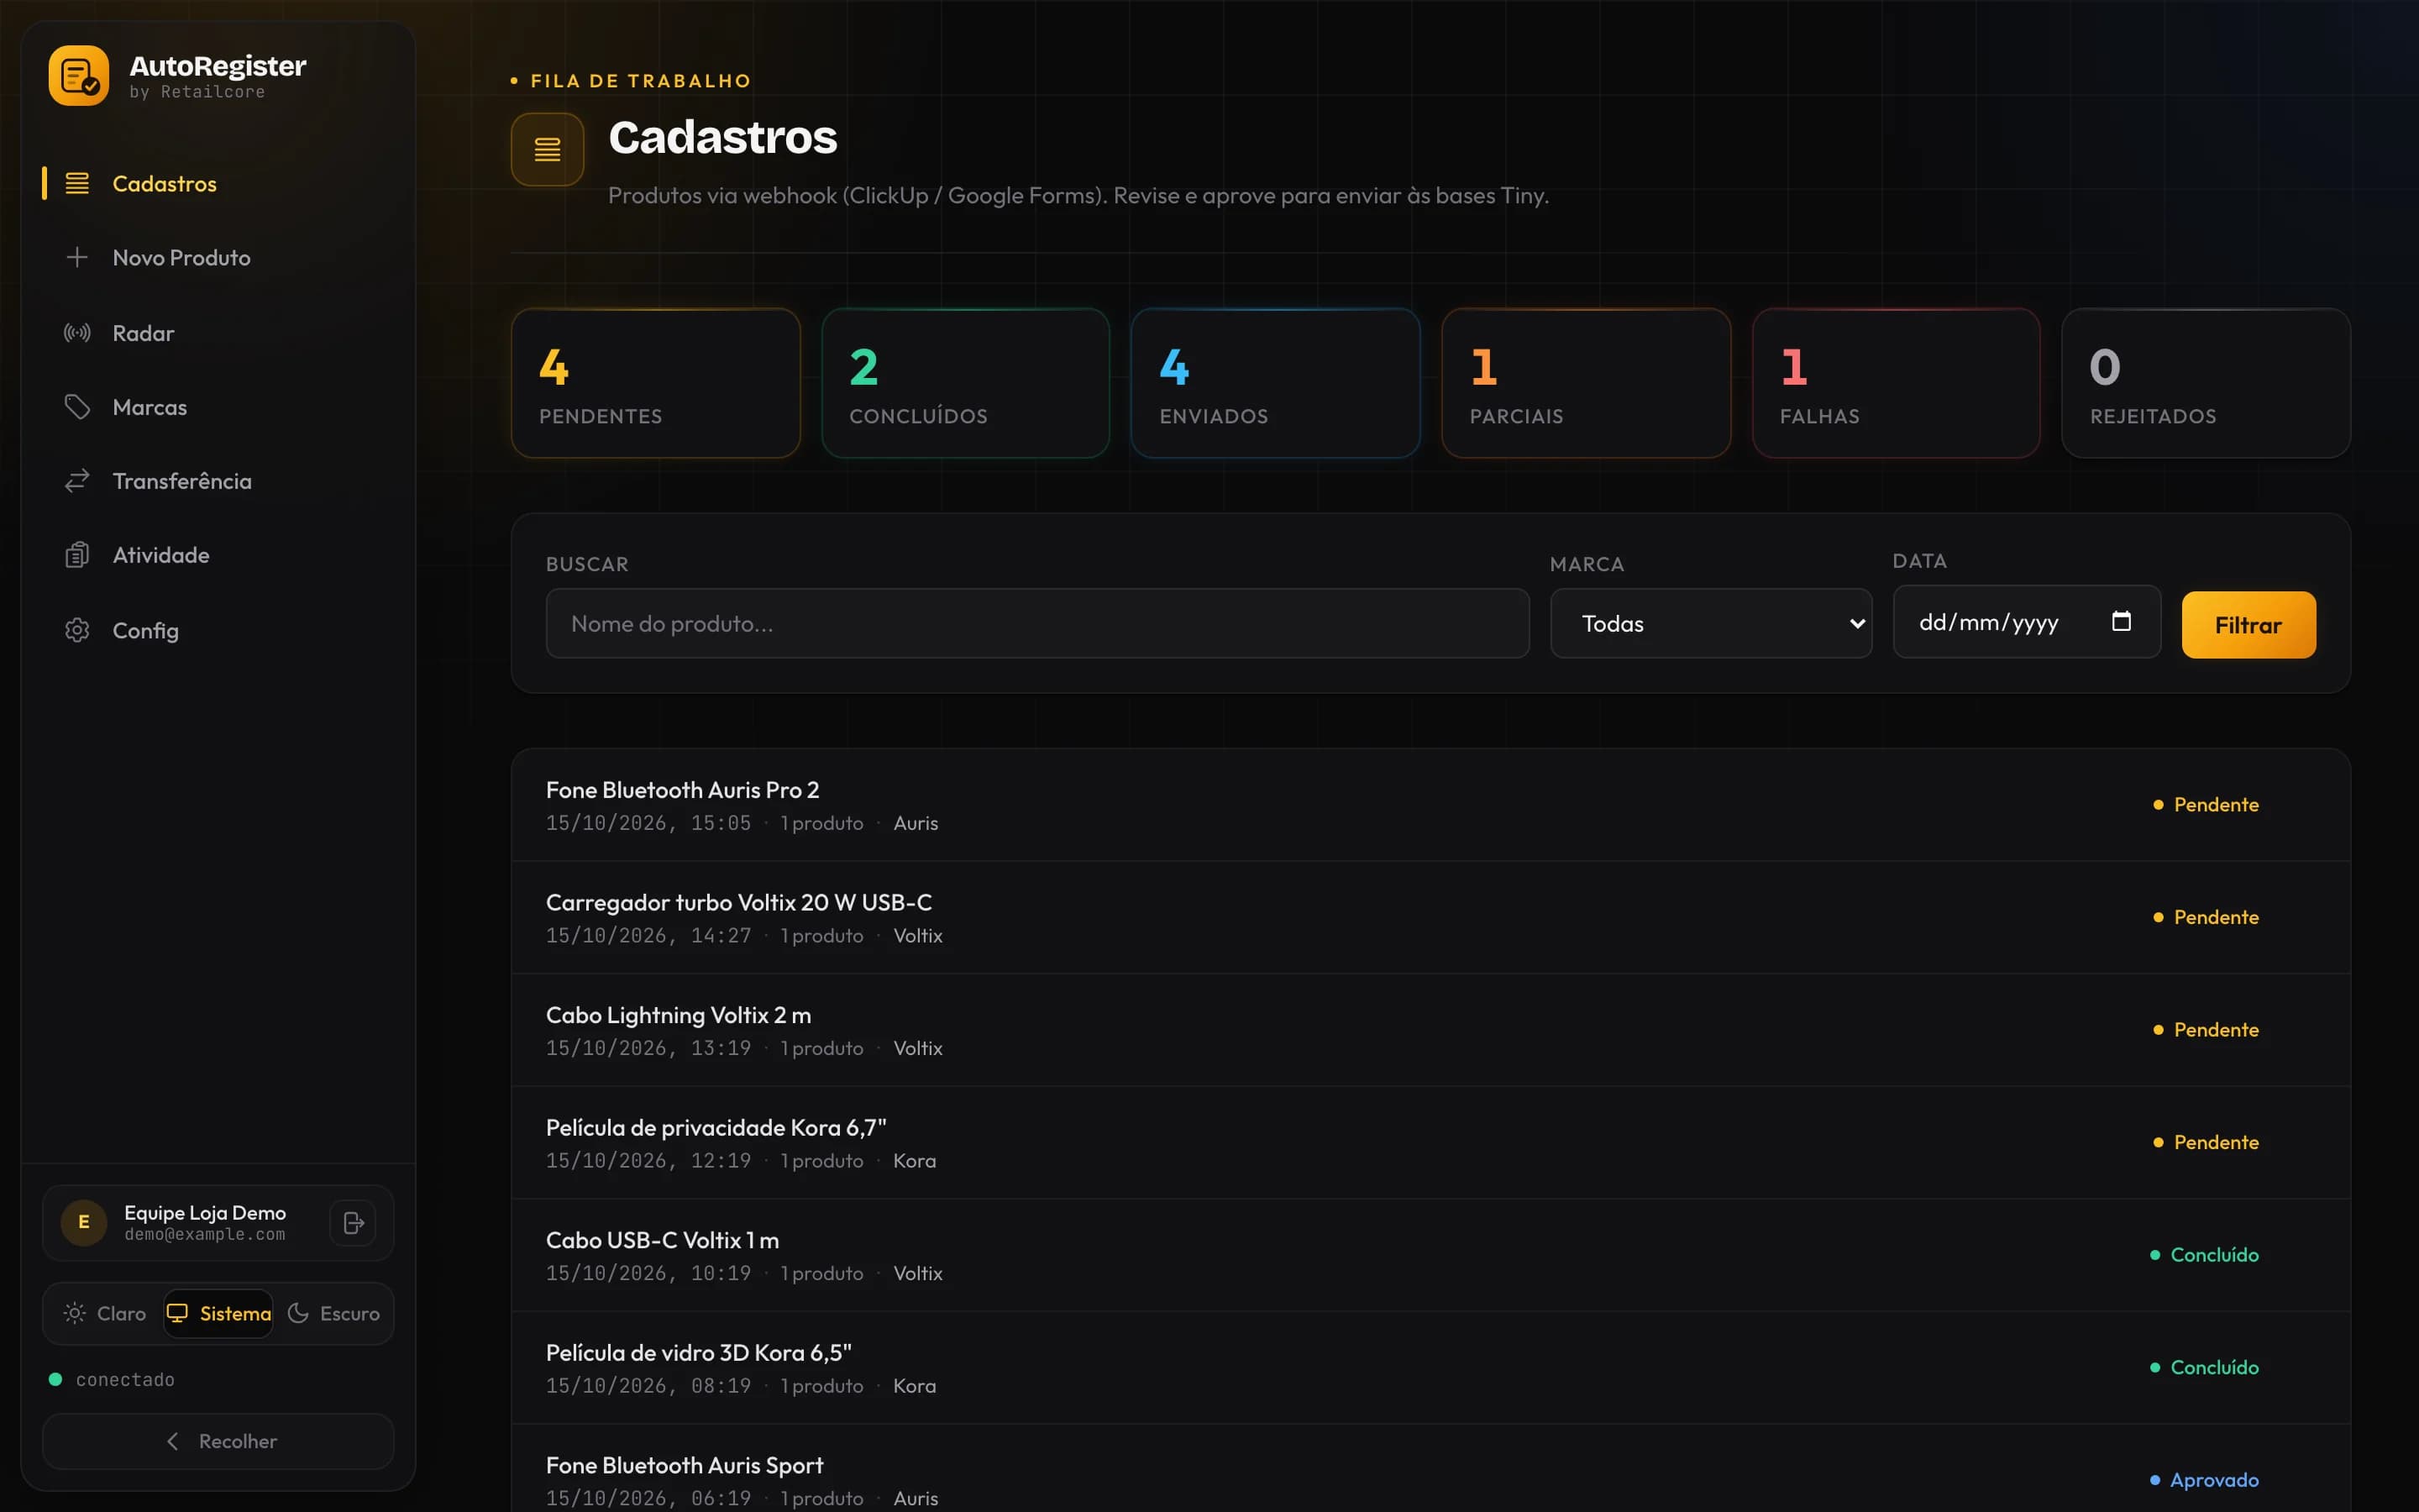Viewport: 2419px width, 1512px height.
Task: Open the Radar section
Action: (x=218, y=333)
